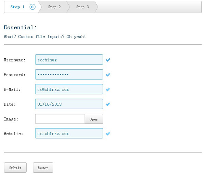
Task: Click the "Image:" label text
Action: (x=11, y=119)
